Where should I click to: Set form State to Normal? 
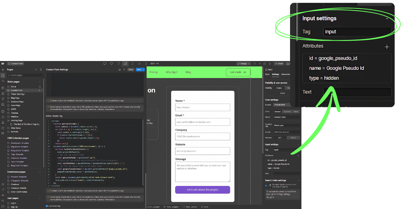tap(278, 112)
